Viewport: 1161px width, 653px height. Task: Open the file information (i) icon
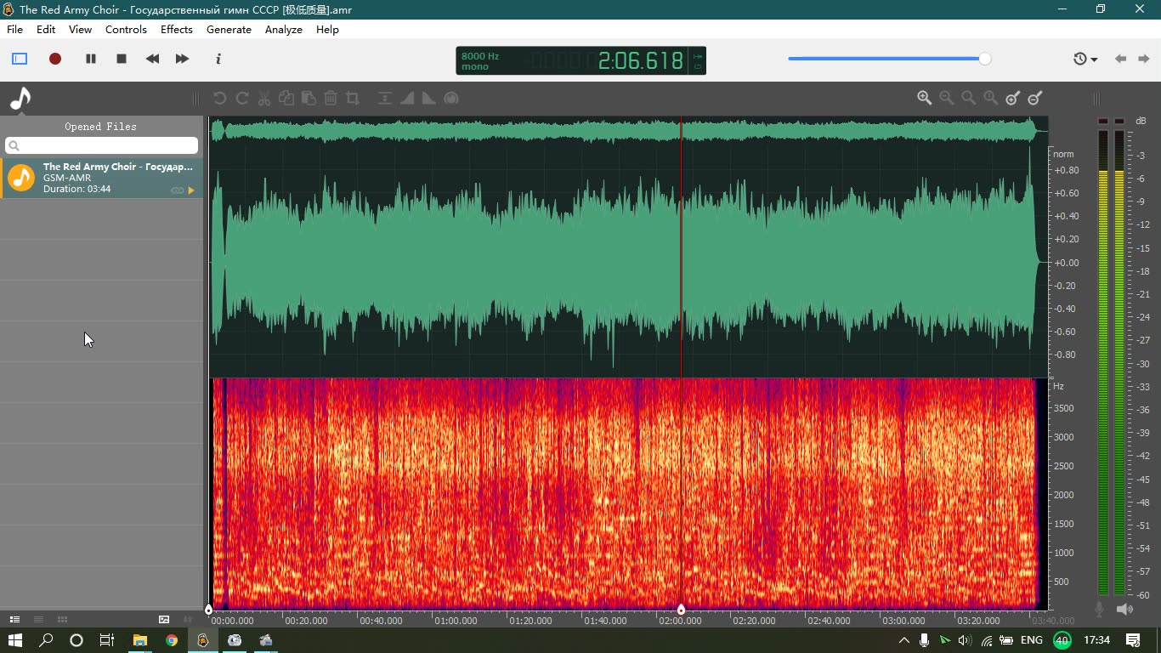pos(218,59)
